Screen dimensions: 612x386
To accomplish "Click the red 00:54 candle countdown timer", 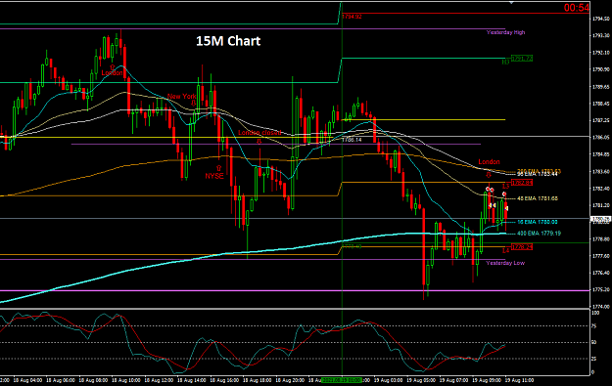I will 576,8.
